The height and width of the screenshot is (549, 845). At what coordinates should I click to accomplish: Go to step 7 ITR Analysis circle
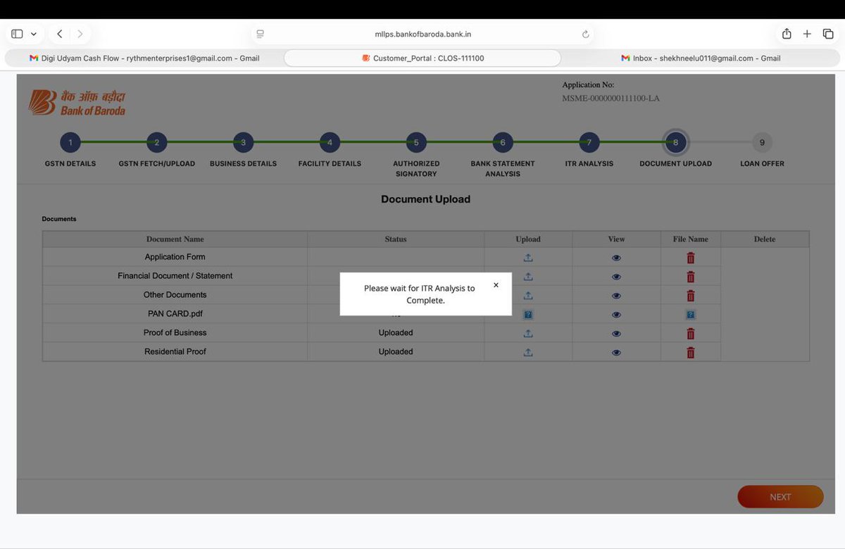click(x=589, y=142)
